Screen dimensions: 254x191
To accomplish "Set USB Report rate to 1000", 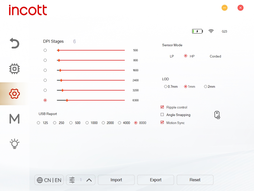I will click(x=87, y=123).
